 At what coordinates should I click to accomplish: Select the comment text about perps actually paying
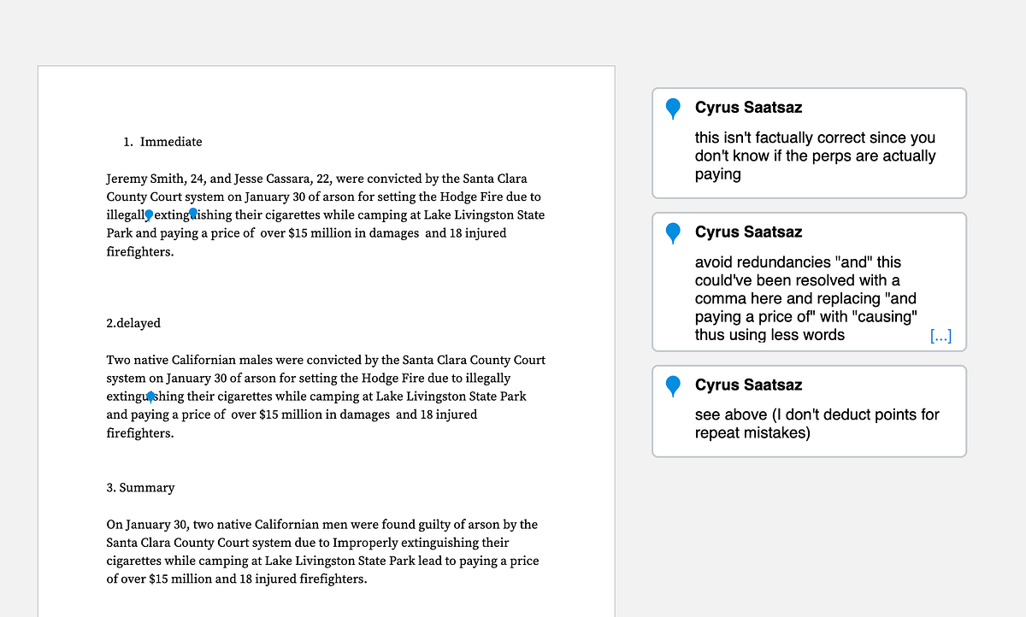pyautogui.click(x=815, y=156)
